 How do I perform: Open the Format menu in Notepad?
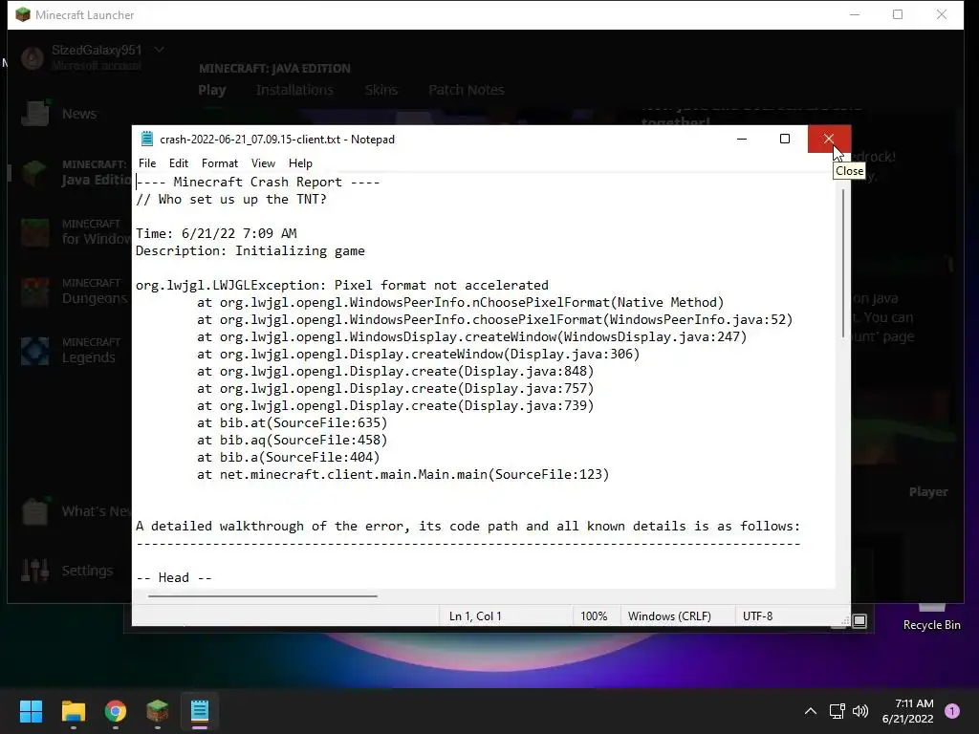tap(220, 162)
